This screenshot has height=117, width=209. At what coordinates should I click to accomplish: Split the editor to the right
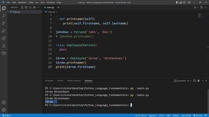(x=201, y=7)
